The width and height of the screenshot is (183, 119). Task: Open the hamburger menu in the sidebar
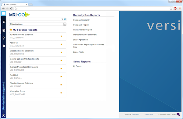[4, 14]
